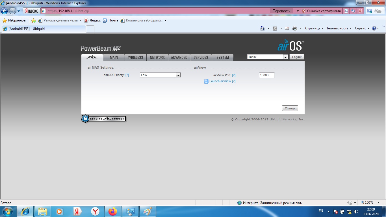Click the Яндекс search logo button
Viewport: 386px width, 217px height.
point(32,11)
